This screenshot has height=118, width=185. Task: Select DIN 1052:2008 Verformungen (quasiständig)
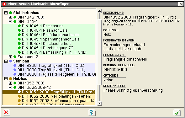coord(49,101)
